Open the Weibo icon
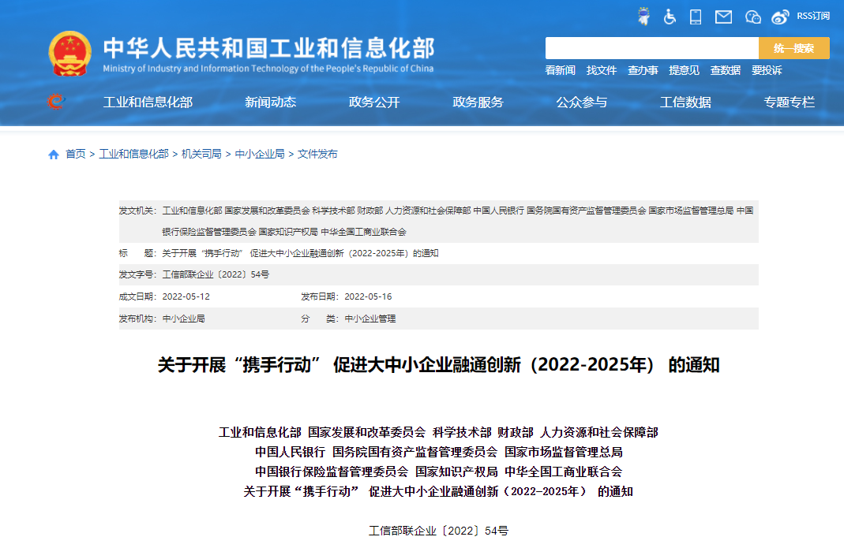844x548 pixels. point(780,17)
